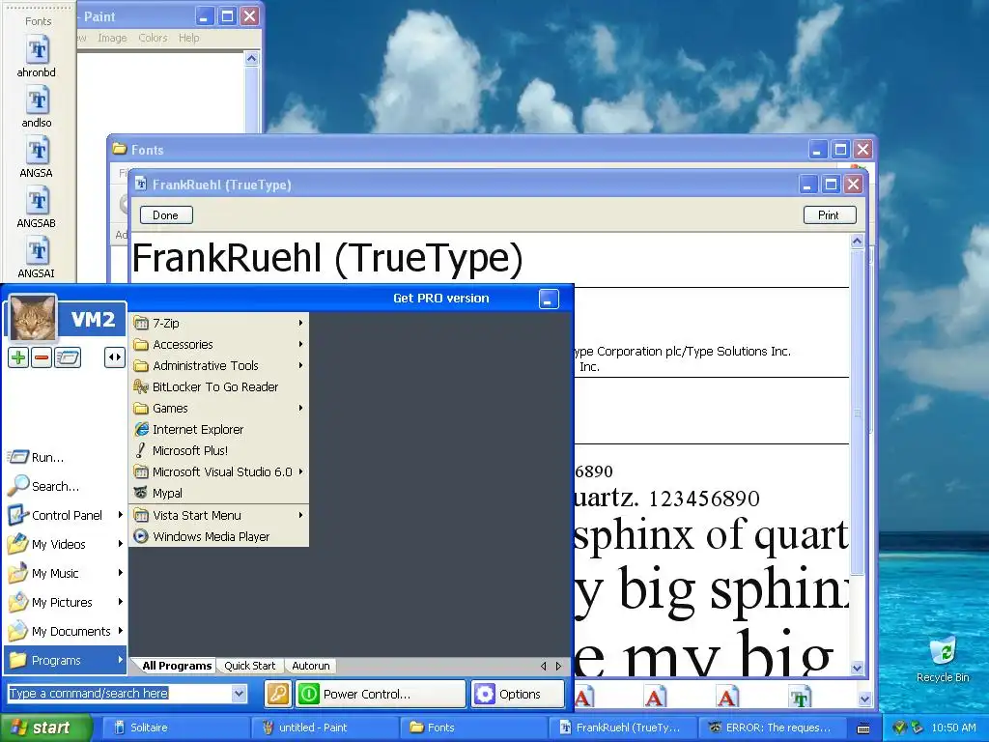Open the ahronbd font icon

tap(37, 57)
